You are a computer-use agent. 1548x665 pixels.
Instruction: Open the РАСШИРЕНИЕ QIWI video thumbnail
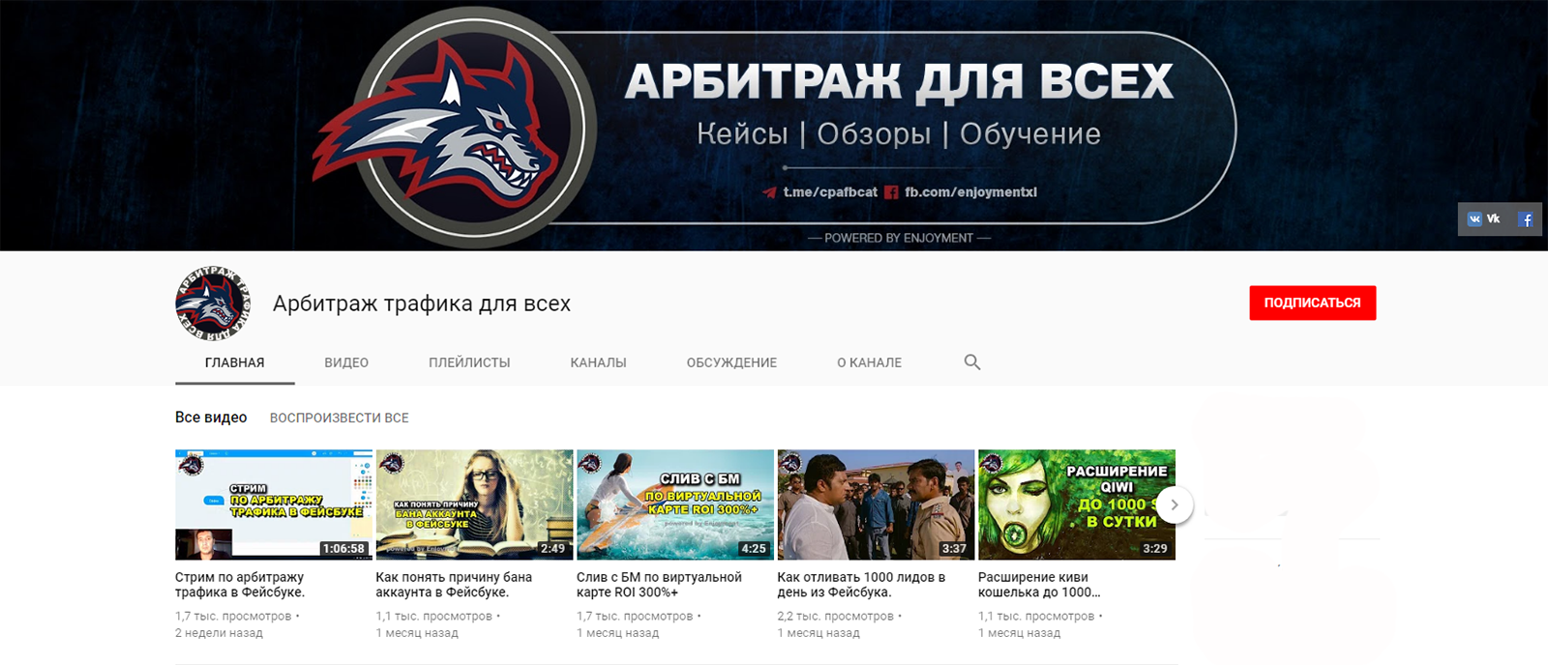coord(1076,505)
